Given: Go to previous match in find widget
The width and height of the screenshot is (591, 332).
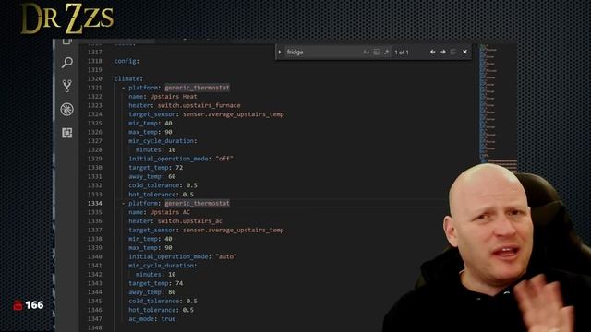Looking at the screenshot, I should click(x=433, y=52).
